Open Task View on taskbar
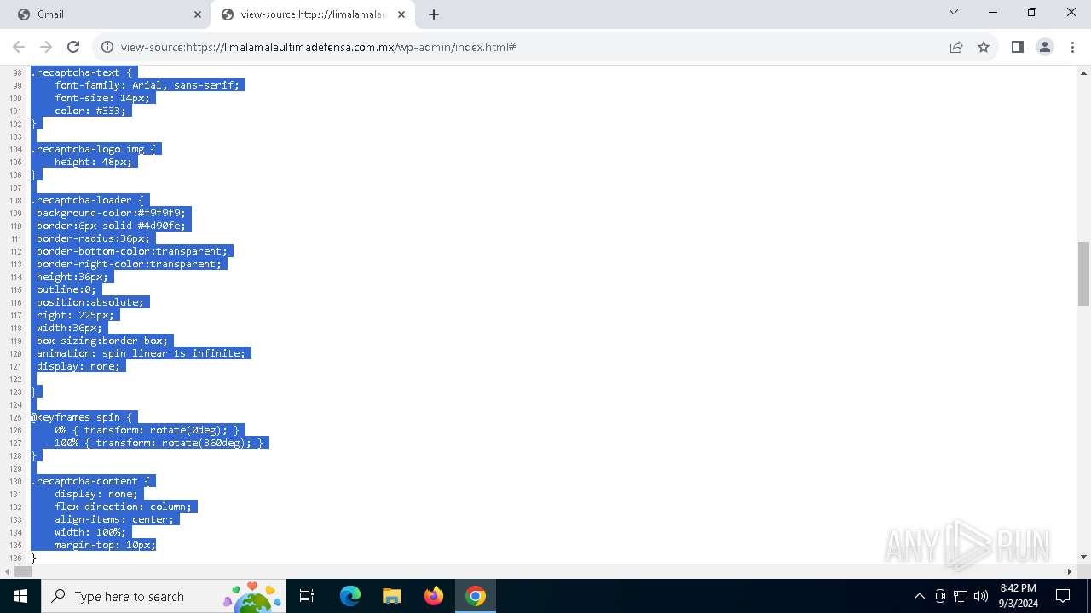 (307, 596)
